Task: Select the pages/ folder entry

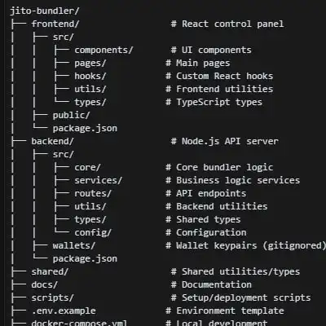Action: (x=90, y=64)
